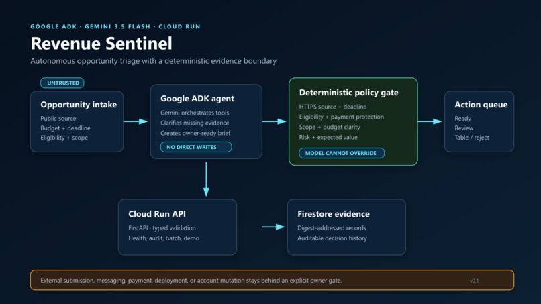541x304 pixels.
Task: Select the Cloud Run API heading
Action: click(x=157, y=214)
